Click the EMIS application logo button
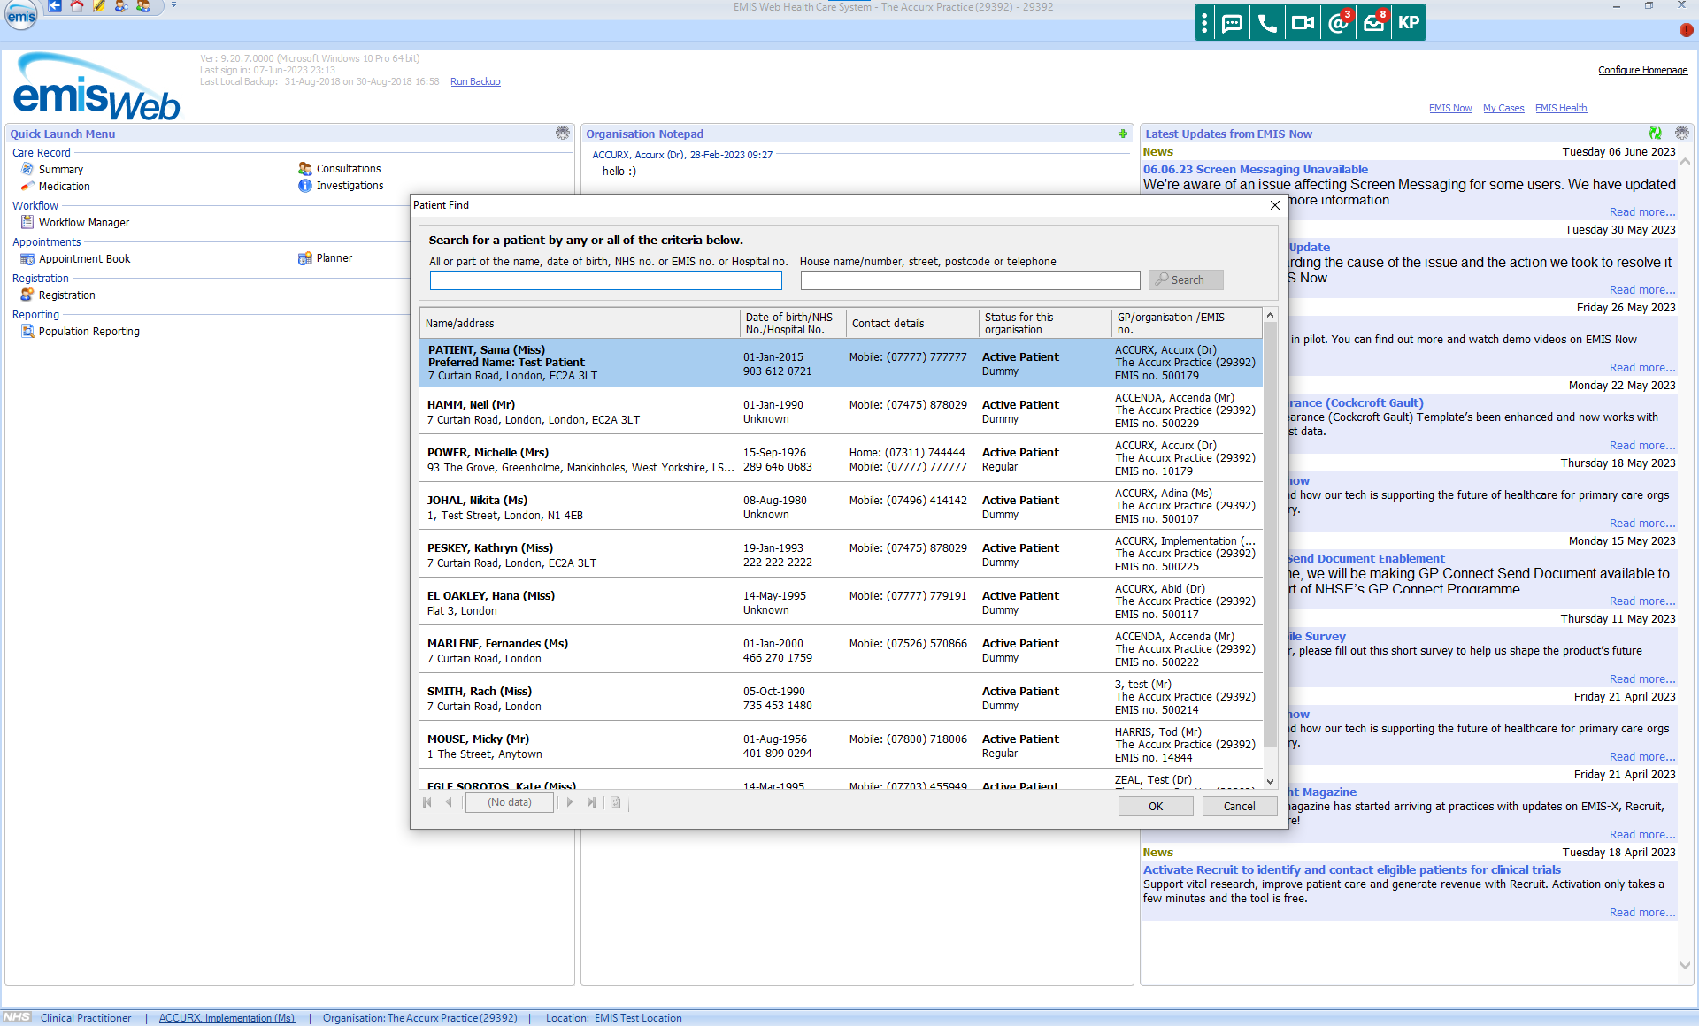 [x=19, y=15]
